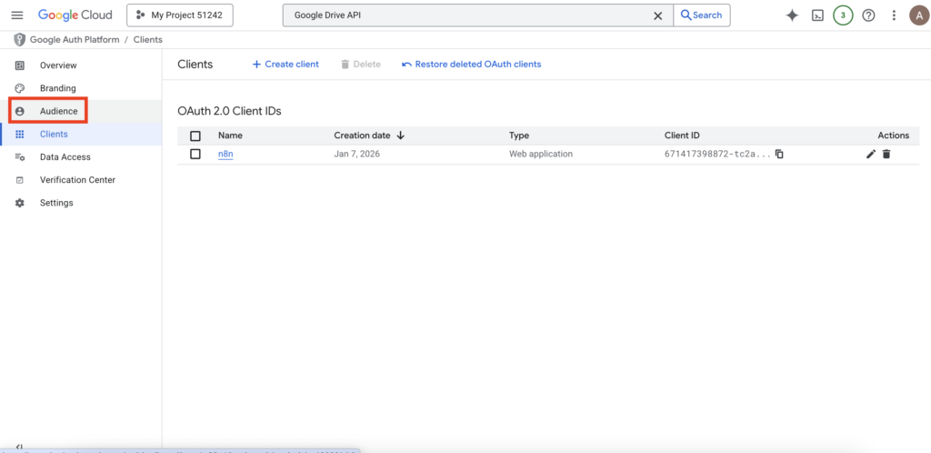931x453 pixels.
Task: Open the n8n client name link
Action: (x=225, y=154)
